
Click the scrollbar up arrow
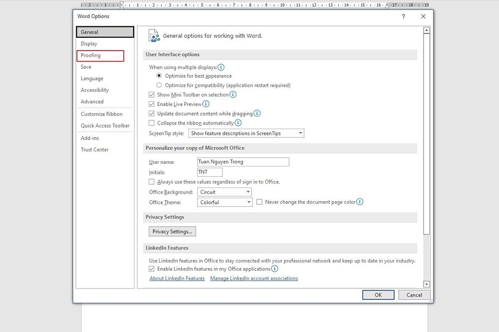click(x=426, y=31)
